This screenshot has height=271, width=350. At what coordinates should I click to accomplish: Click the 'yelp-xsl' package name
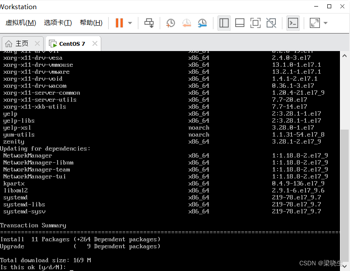(x=17, y=128)
